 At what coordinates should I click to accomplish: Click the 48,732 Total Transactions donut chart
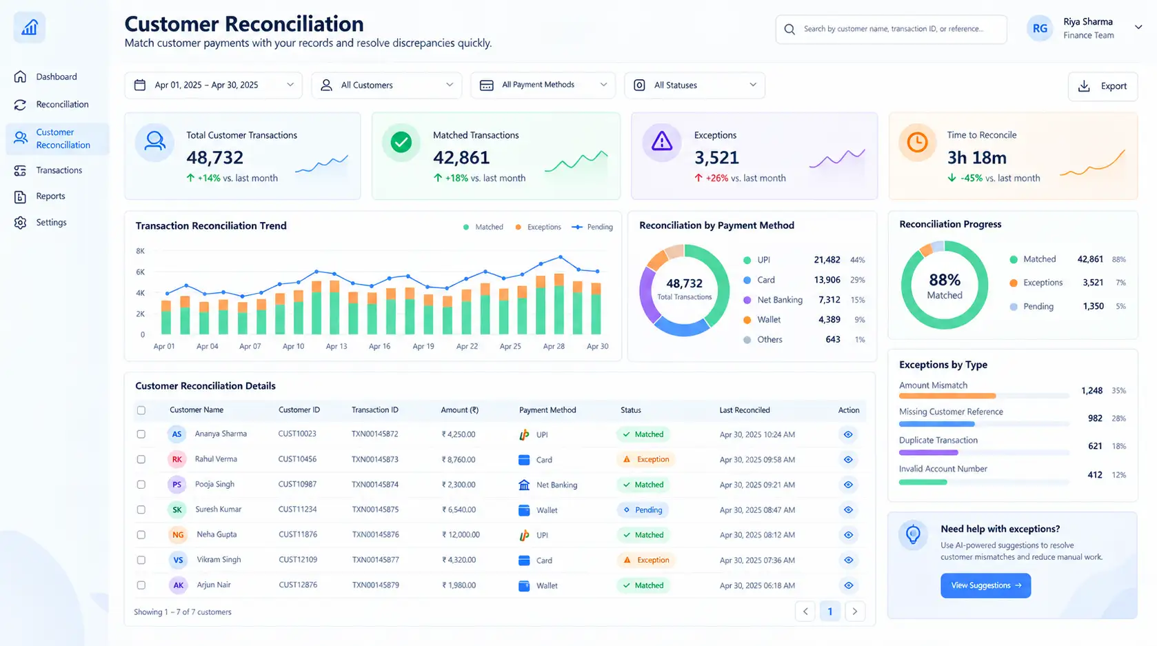(x=684, y=290)
